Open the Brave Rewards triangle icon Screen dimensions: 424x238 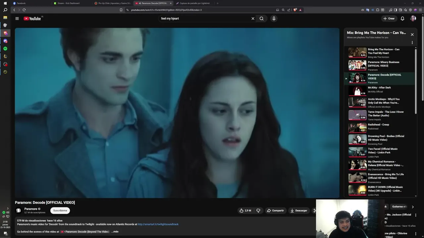point(300,10)
